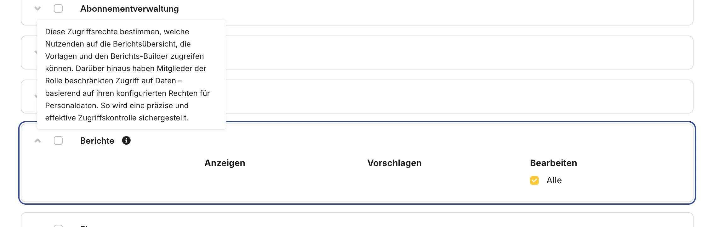Viewport: 708px width, 227px height.
Task: Expand the card directly above Berichte
Action: click(36, 96)
